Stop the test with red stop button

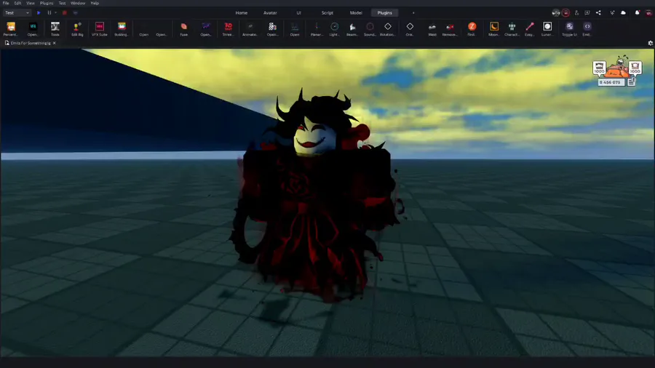click(64, 13)
